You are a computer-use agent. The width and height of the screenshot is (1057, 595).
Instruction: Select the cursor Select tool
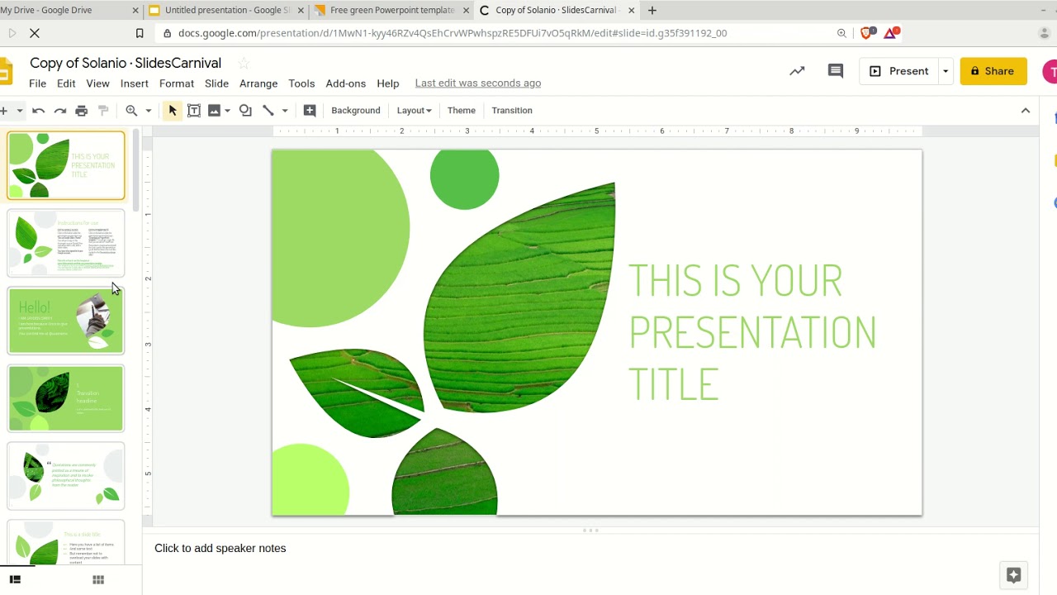coord(173,111)
